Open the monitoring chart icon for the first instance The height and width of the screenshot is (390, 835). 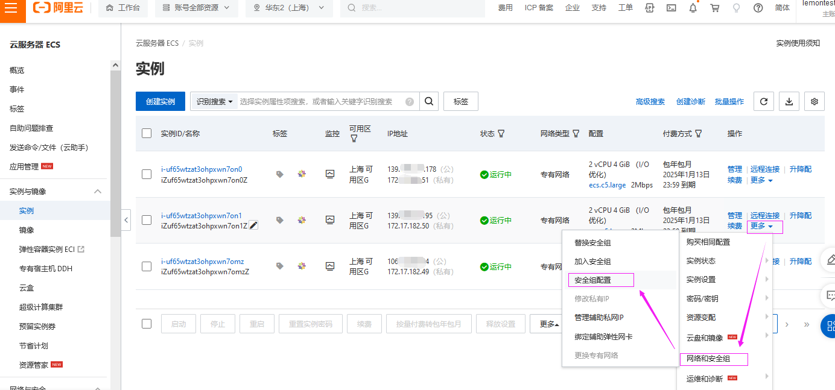pos(329,174)
